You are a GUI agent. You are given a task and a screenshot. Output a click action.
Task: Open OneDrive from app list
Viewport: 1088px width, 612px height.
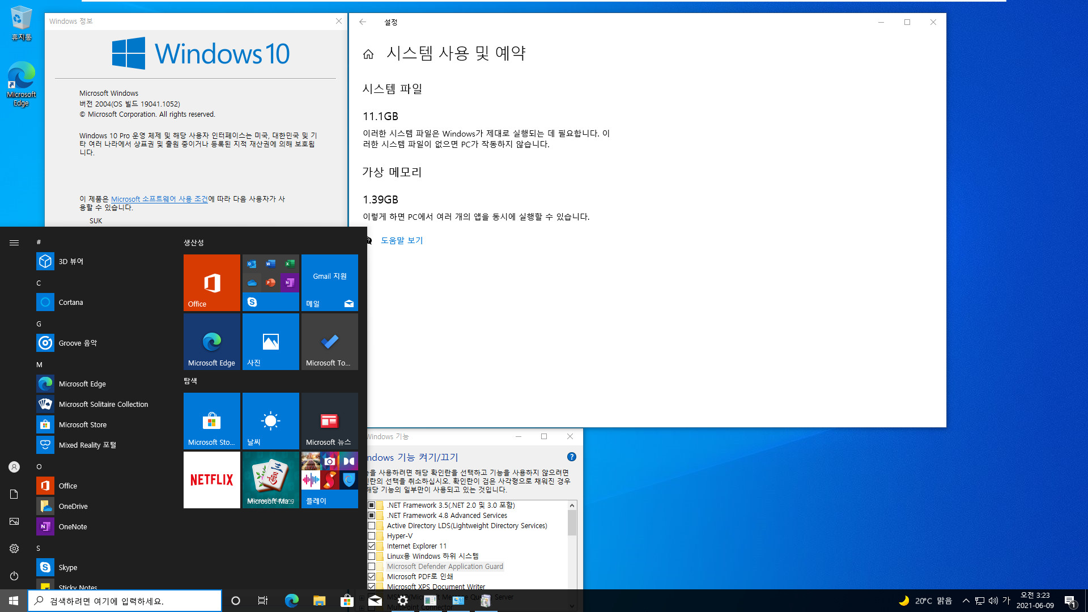click(x=102, y=506)
